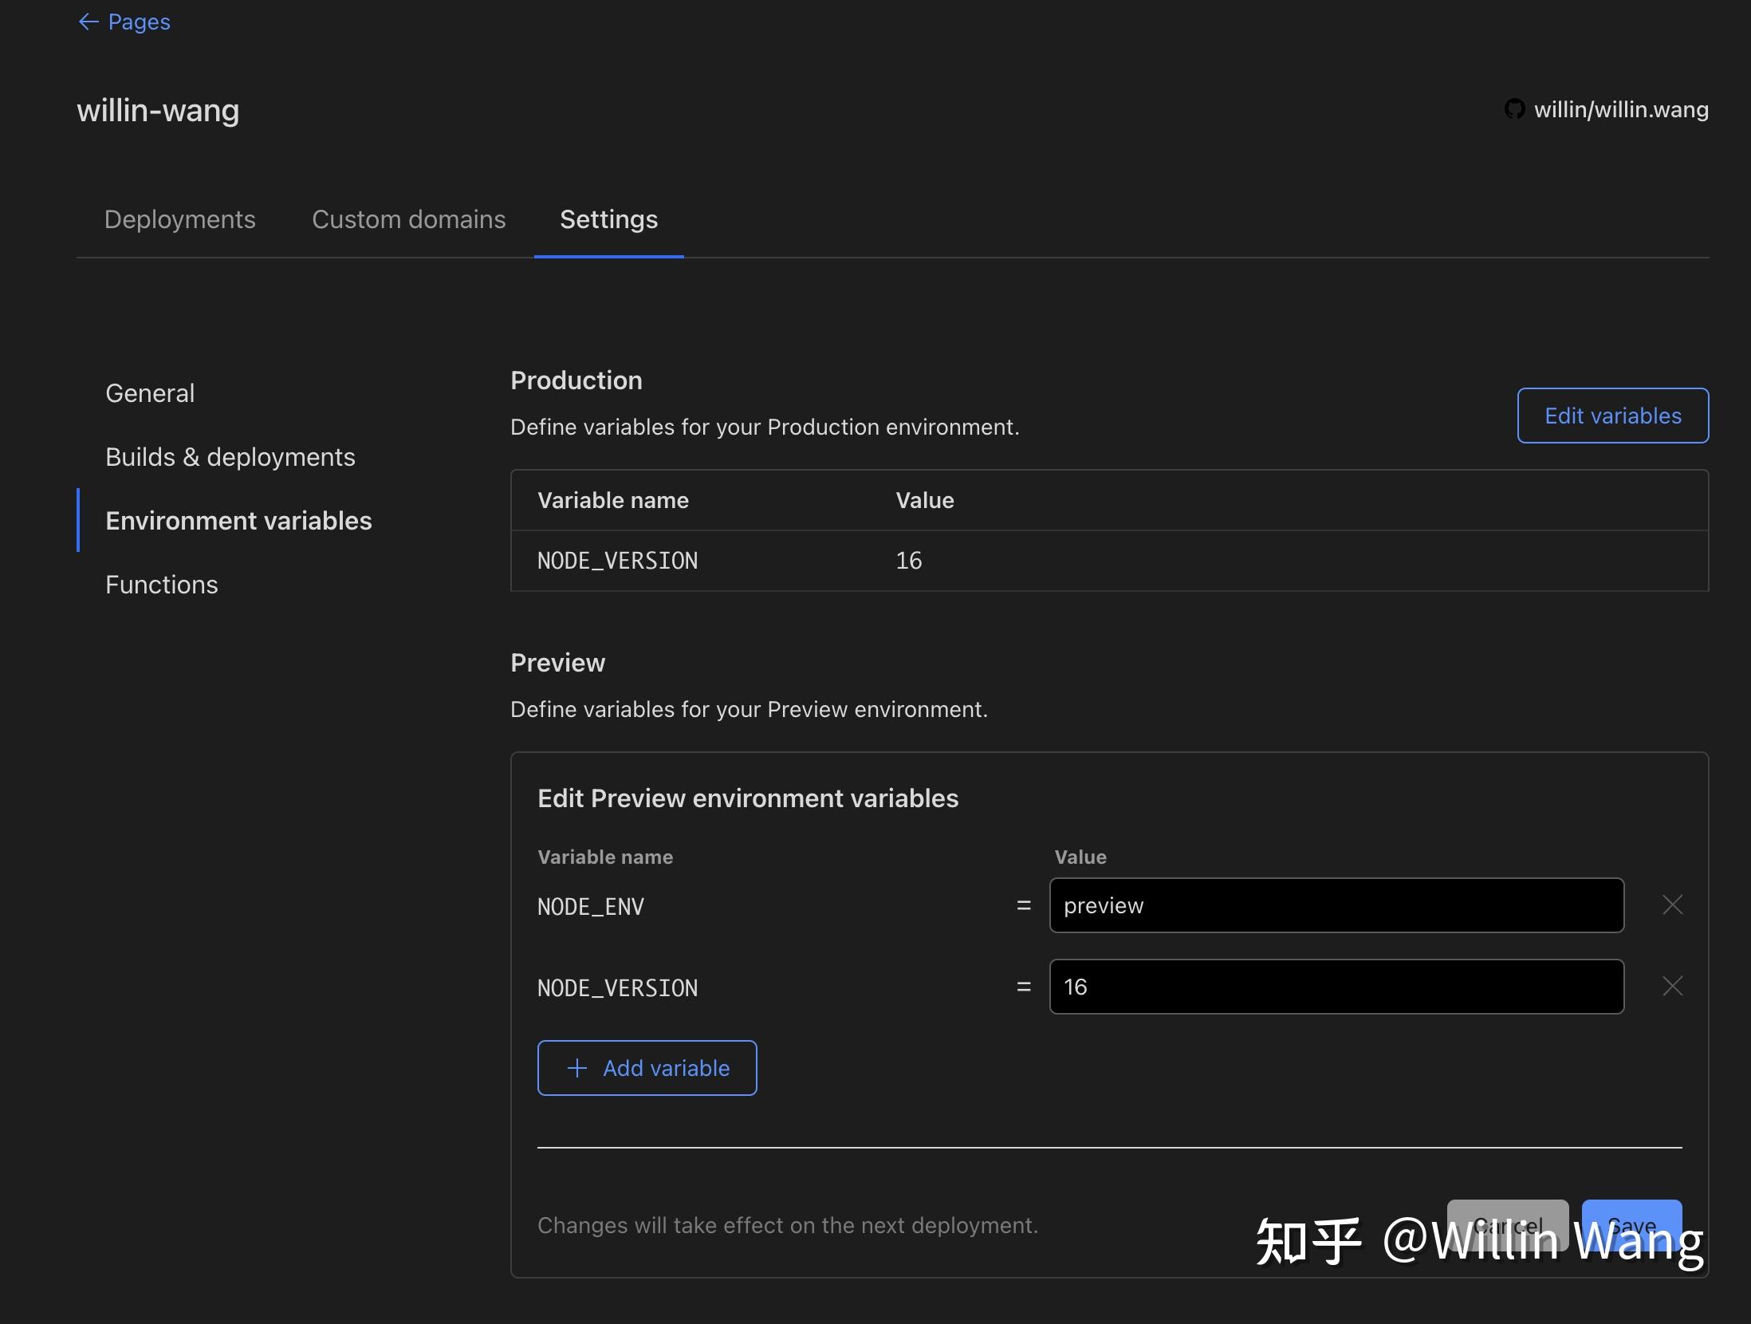Open the Functions settings section
Image resolution: width=1751 pixels, height=1324 pixels.
pos(161,584)
